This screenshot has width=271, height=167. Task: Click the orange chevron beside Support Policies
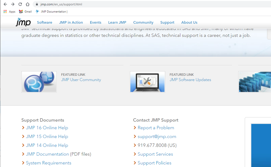click(135, 163)
